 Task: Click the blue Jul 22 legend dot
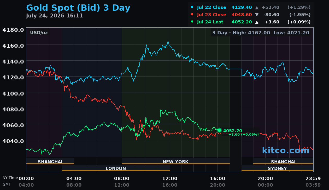(192, 7)
